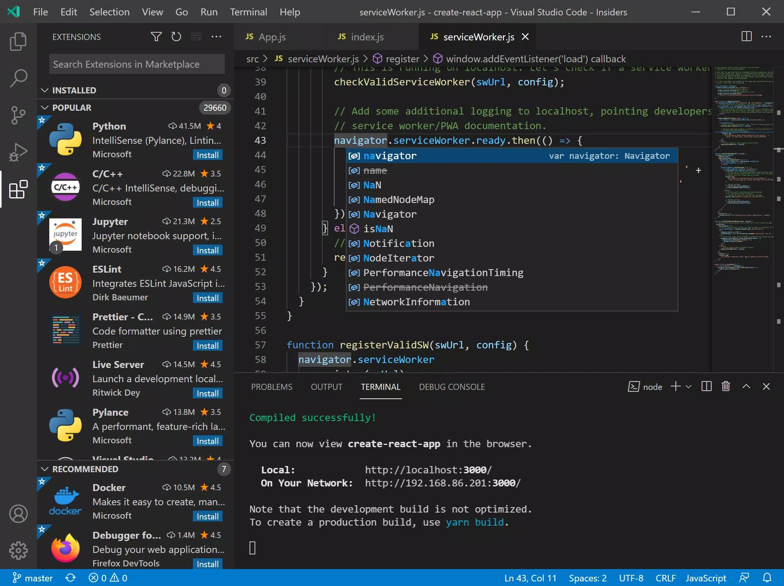The image size is (784, 586).
Task: Kill the terminal with trash icon
Action: (725, 386)
